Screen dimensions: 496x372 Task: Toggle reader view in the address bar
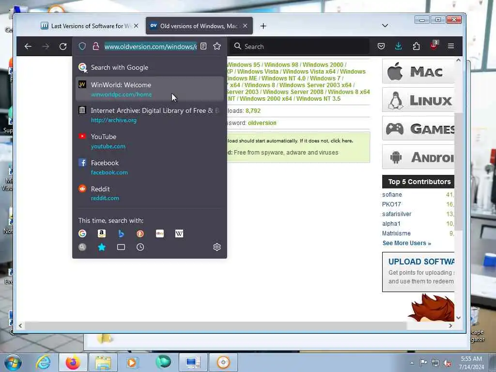tap(203, 46)
